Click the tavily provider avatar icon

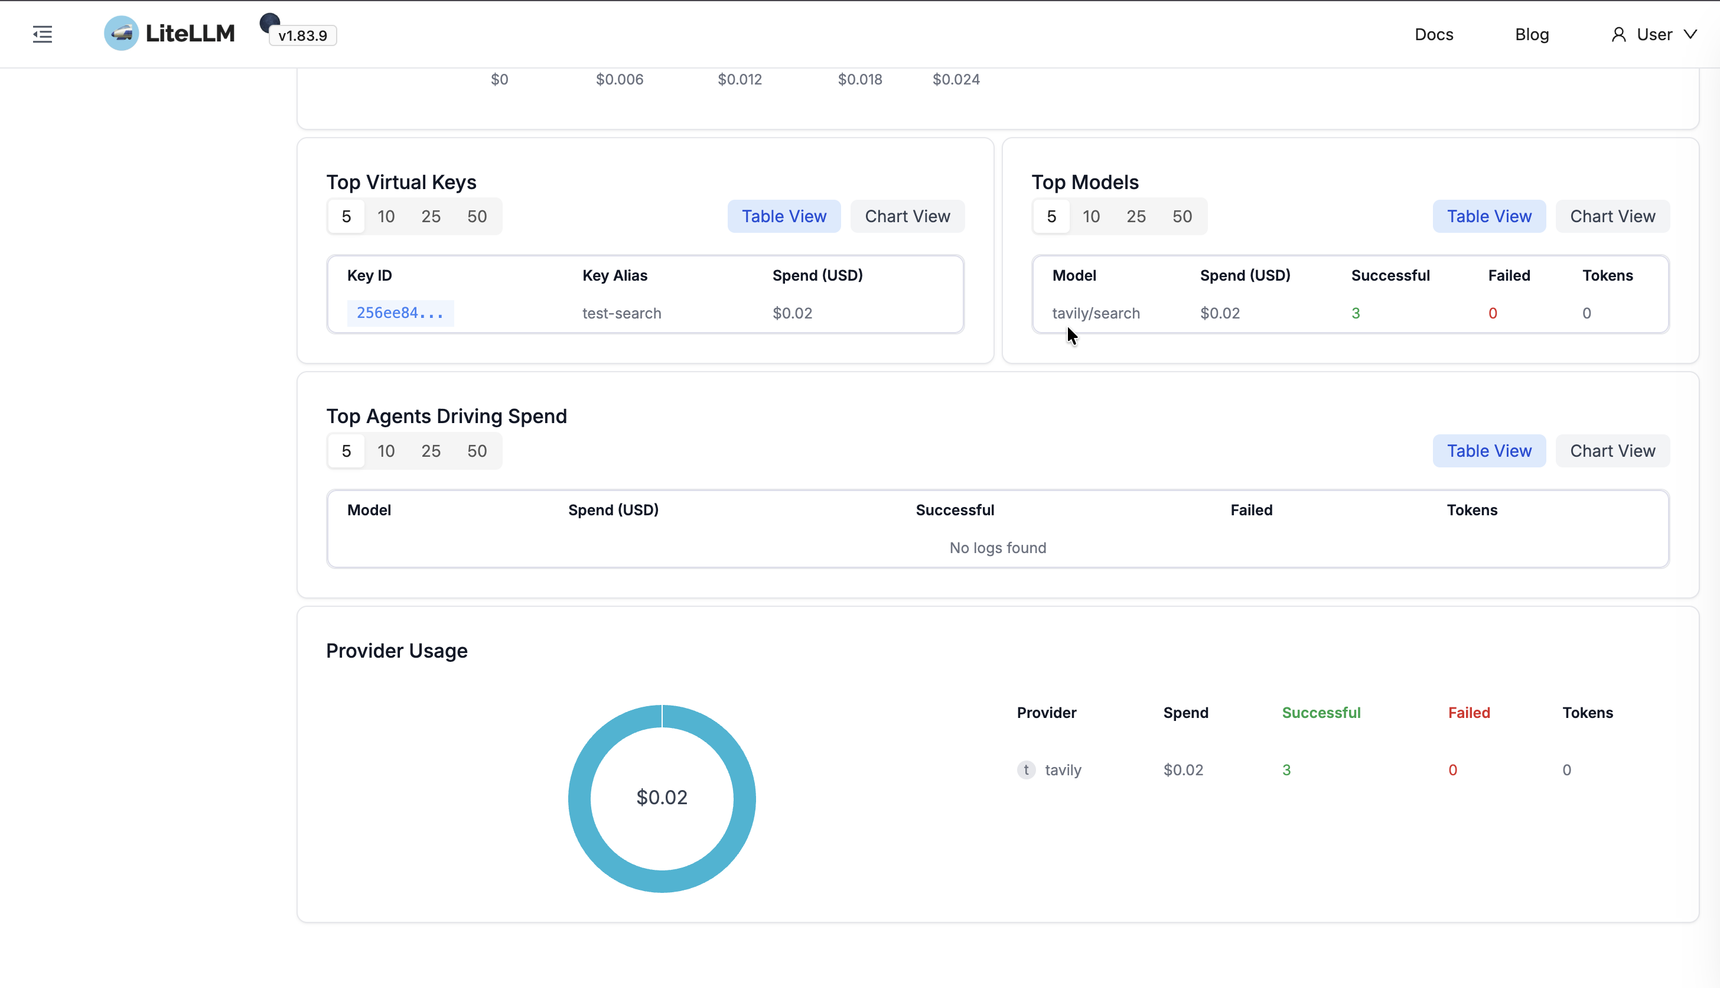[1025, 769]
